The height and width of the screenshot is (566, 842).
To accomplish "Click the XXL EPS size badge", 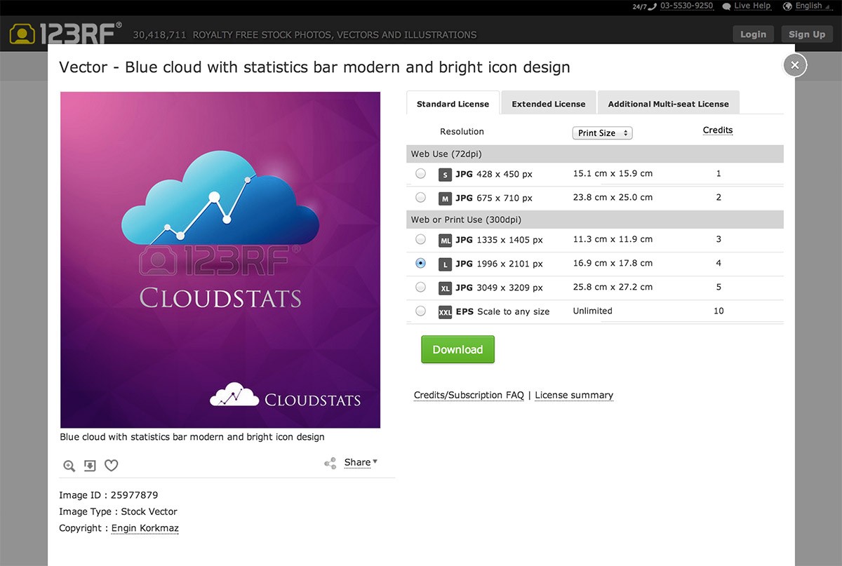I will (x=445, y=312).
